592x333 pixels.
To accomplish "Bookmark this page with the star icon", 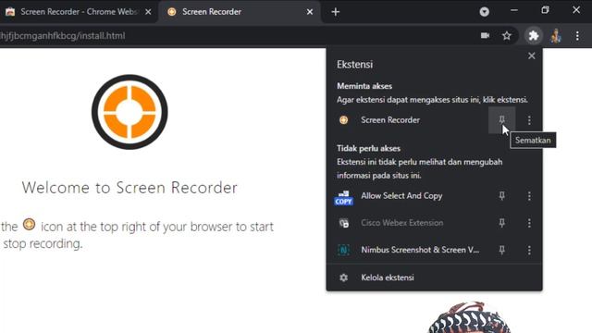I will 507,36.
